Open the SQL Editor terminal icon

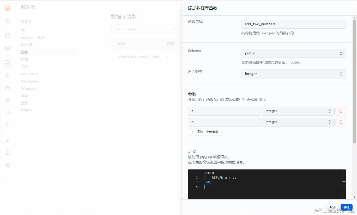[8, 48]
